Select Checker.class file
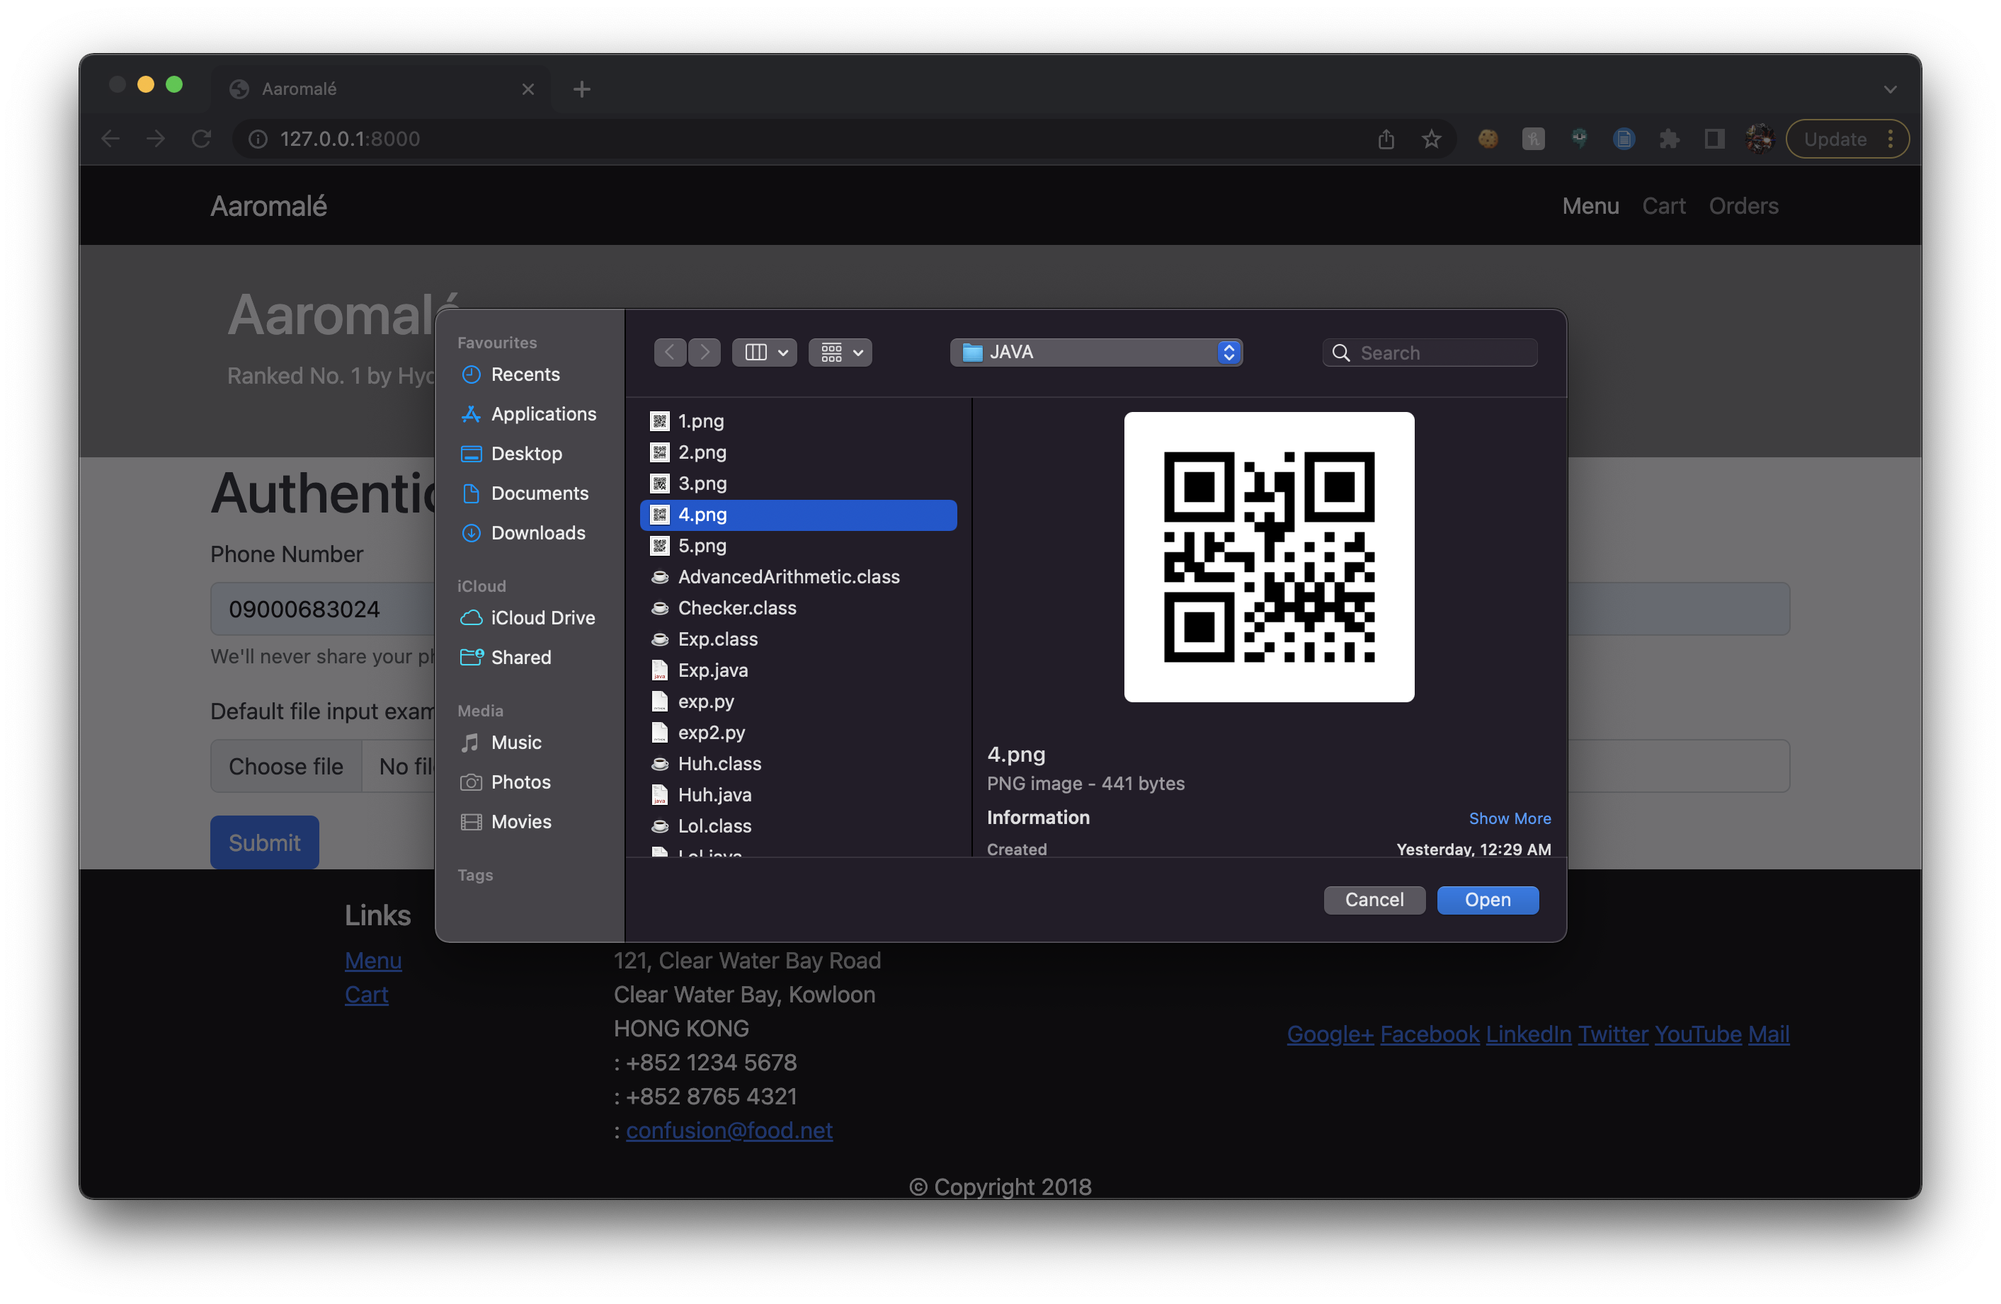This screenshot has height=1304, width=2001. [799, 608]
